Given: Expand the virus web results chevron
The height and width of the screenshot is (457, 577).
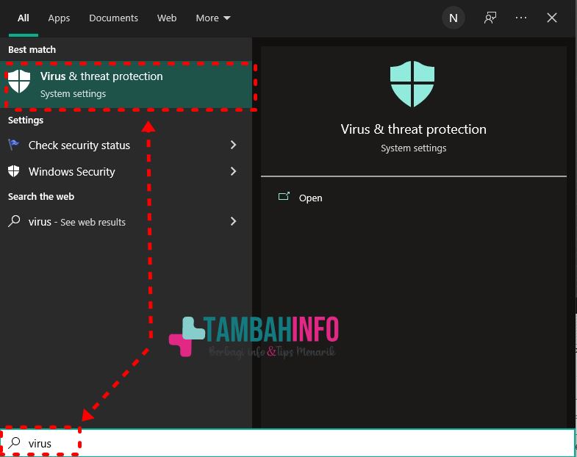Looking at the screenshot, I should tap(233, 221).
